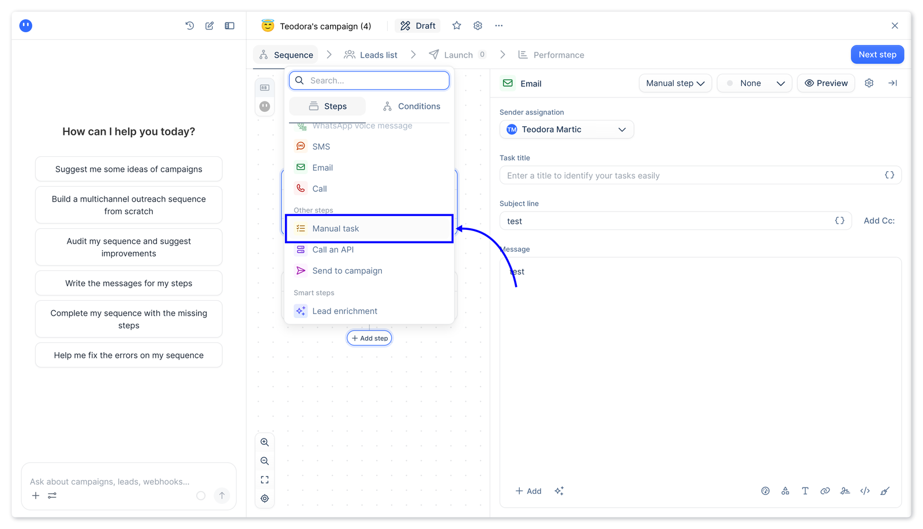923x529 pixels.
Task: Open the None status dropdown
Action: click(755, 83)
